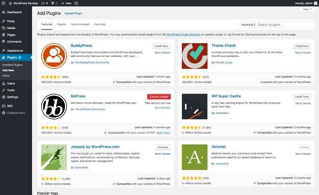Click the SEO icon in admin bar

(76, 3)
